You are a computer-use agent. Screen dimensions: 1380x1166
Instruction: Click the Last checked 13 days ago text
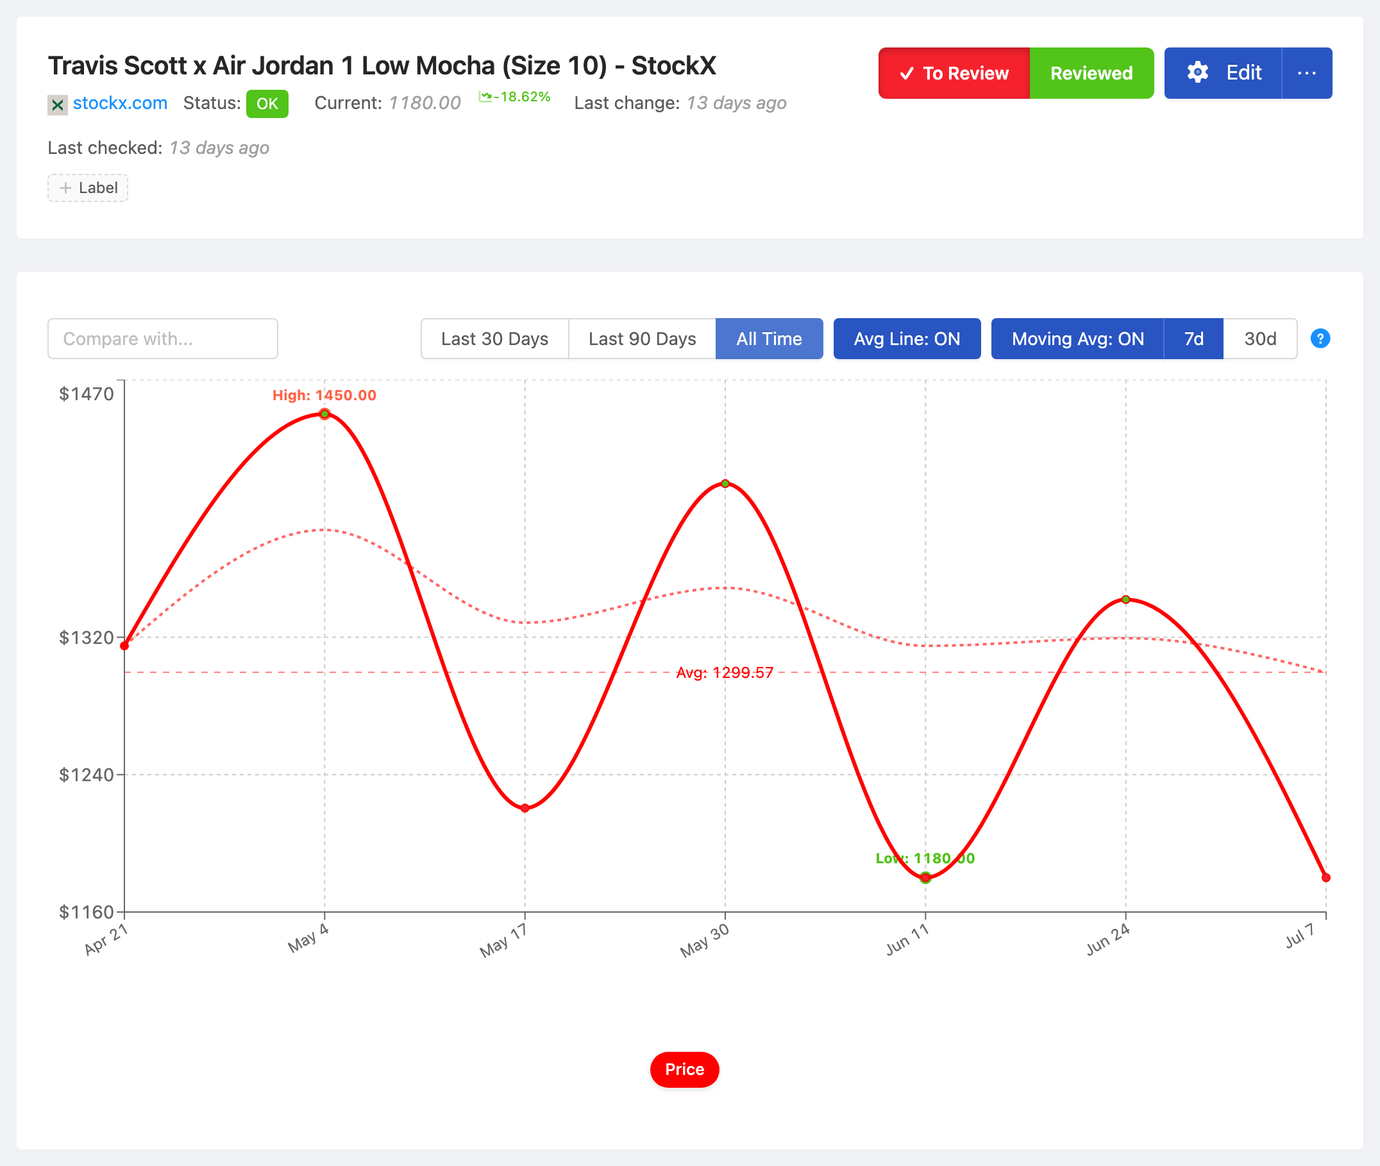point(158,148)
